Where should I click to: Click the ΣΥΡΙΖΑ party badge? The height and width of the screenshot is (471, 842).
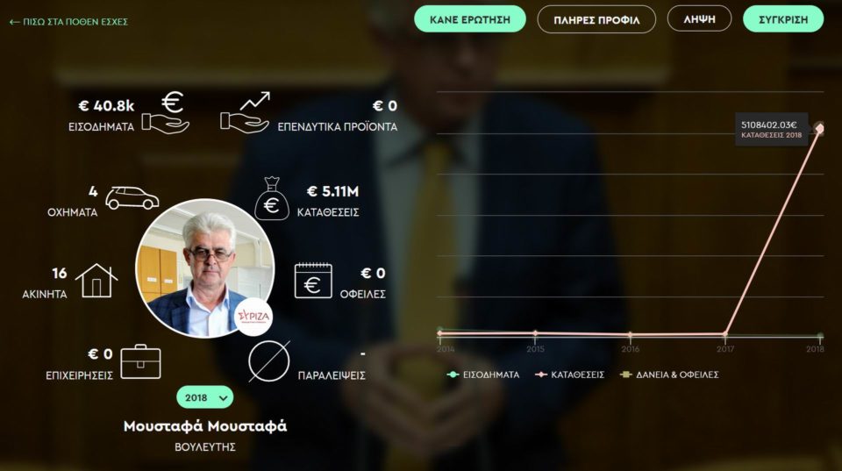253,317
